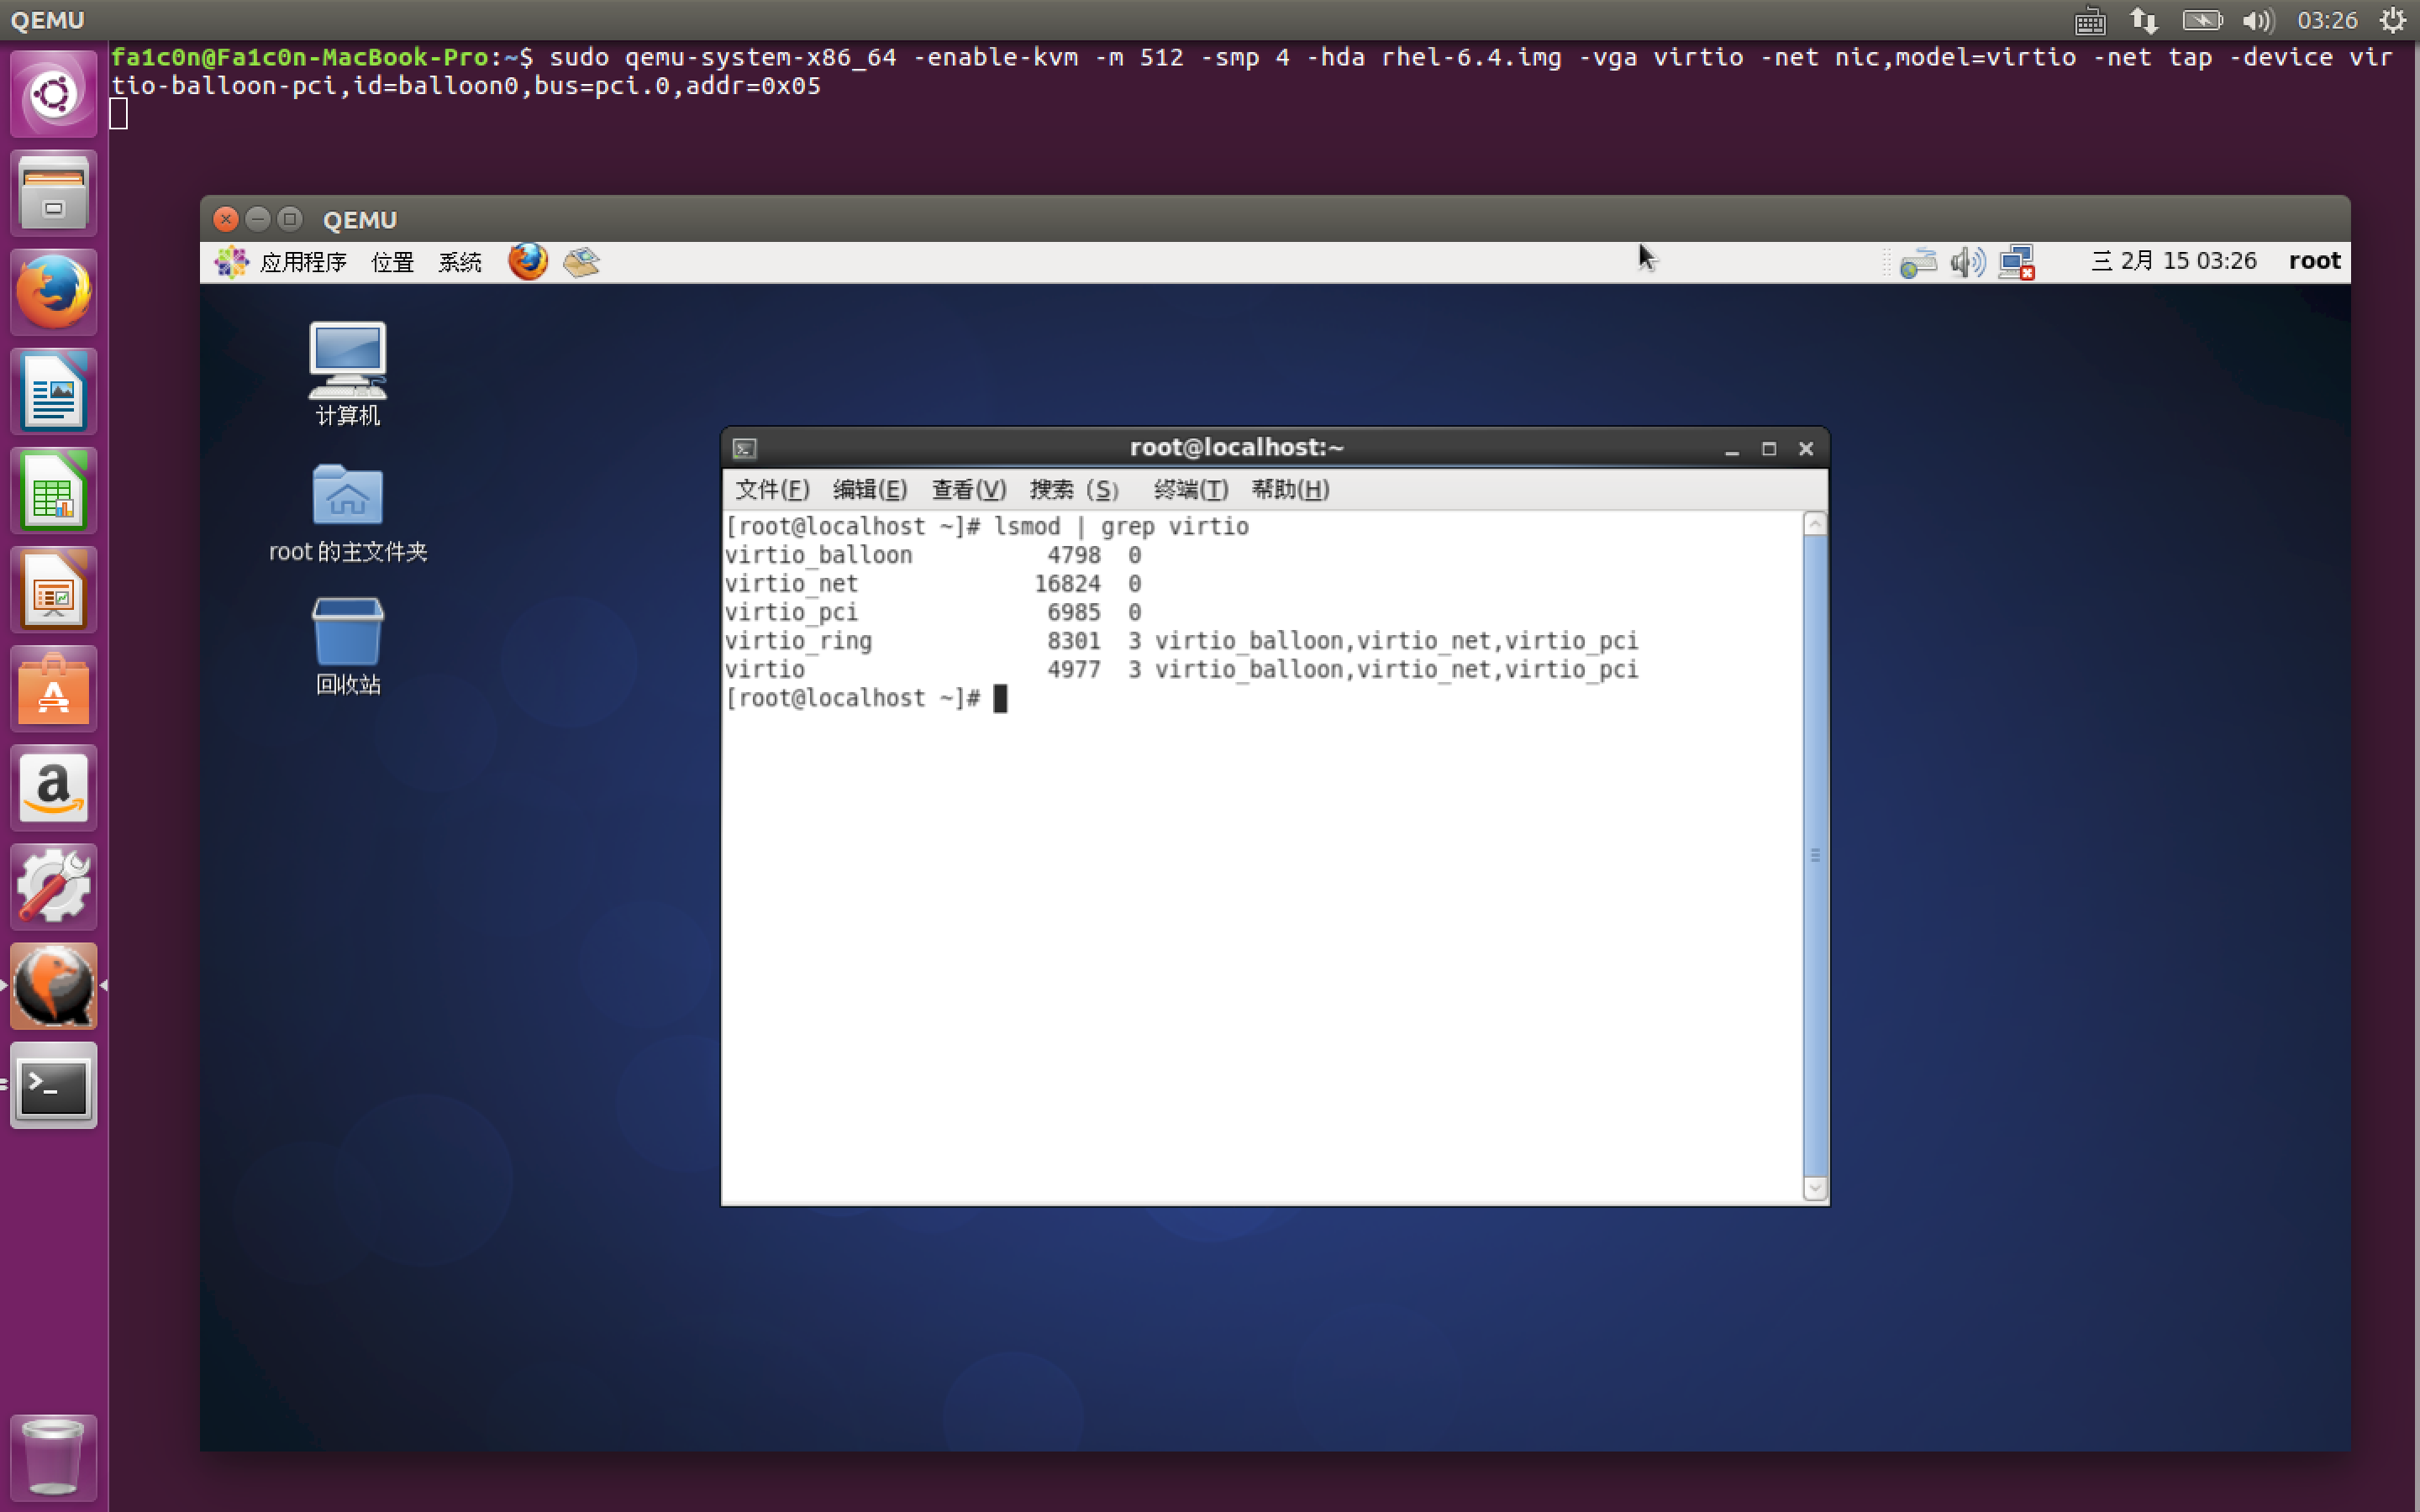
Task: Click the text editor launcher in GNOME panel
Action: [581, 262]
